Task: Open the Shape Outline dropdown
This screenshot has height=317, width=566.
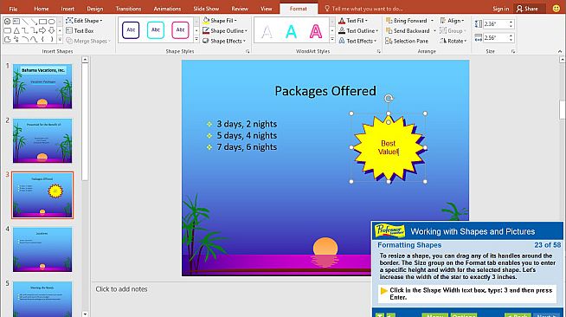Action: click(x=225, y=30)
